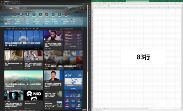Click the microphone icon in search box
Viewport: 183px width, 111px height.
[66, 8]
